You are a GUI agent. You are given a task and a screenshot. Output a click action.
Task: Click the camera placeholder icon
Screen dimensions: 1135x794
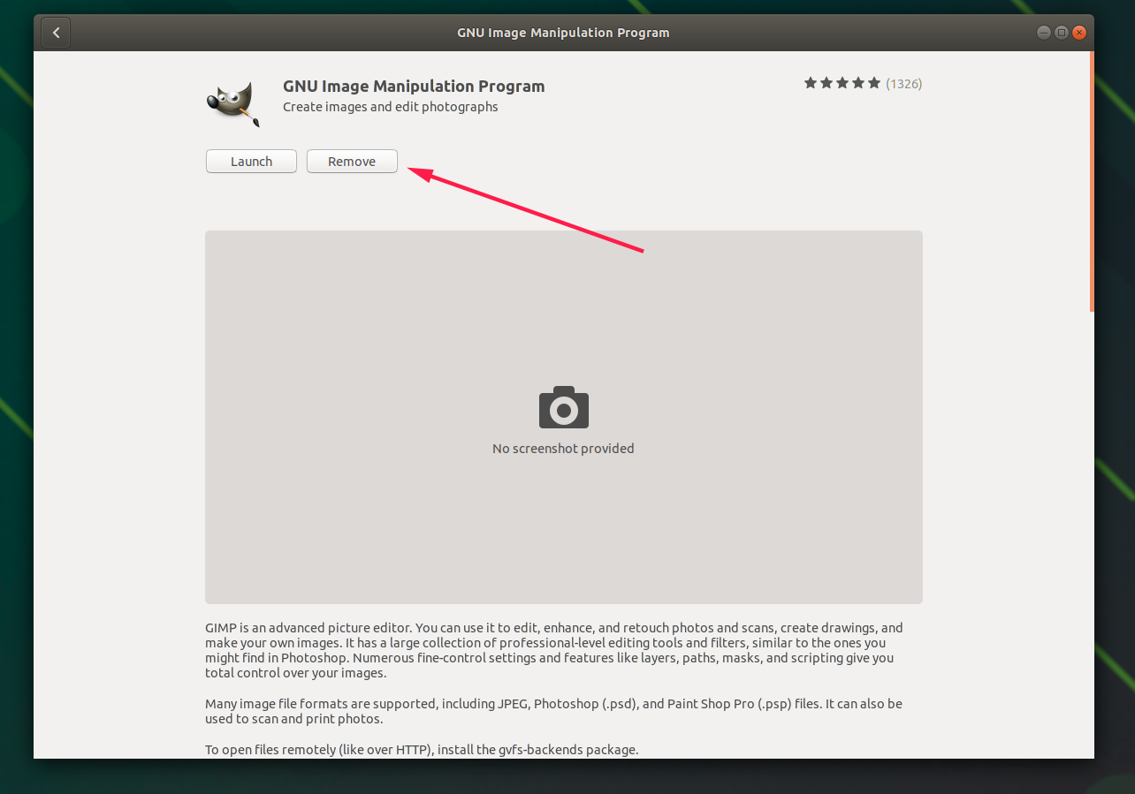[x=563, y=407]
